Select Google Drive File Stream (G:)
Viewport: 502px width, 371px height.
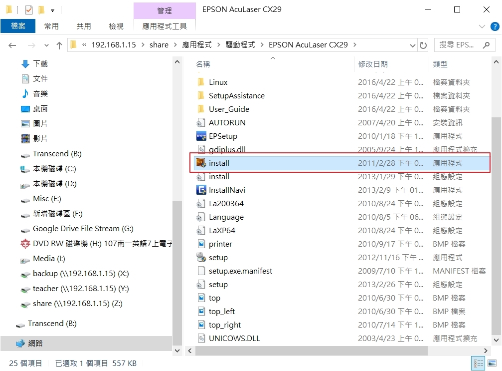[83, 229]
